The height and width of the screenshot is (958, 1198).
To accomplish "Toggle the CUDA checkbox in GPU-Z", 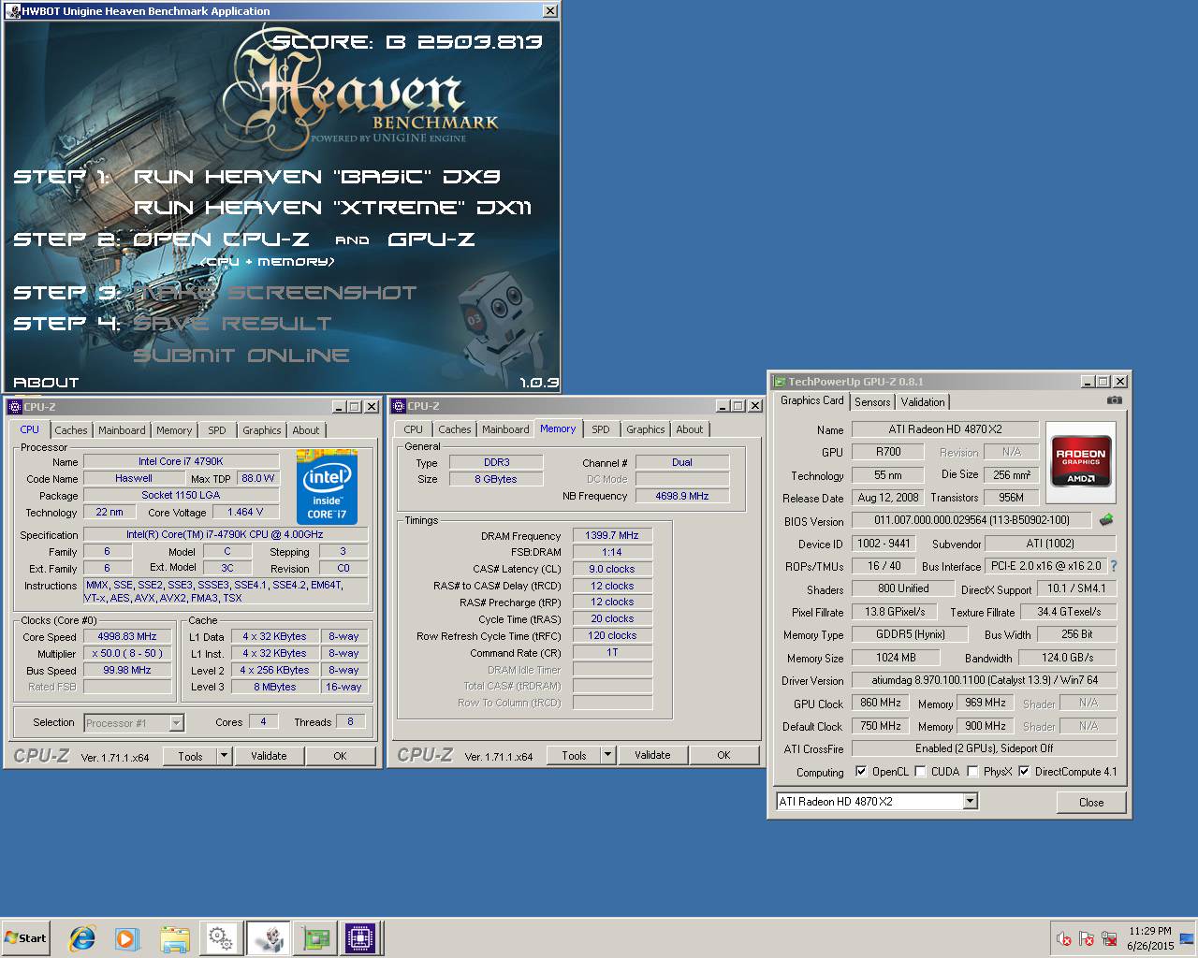I will coord(920,772).
